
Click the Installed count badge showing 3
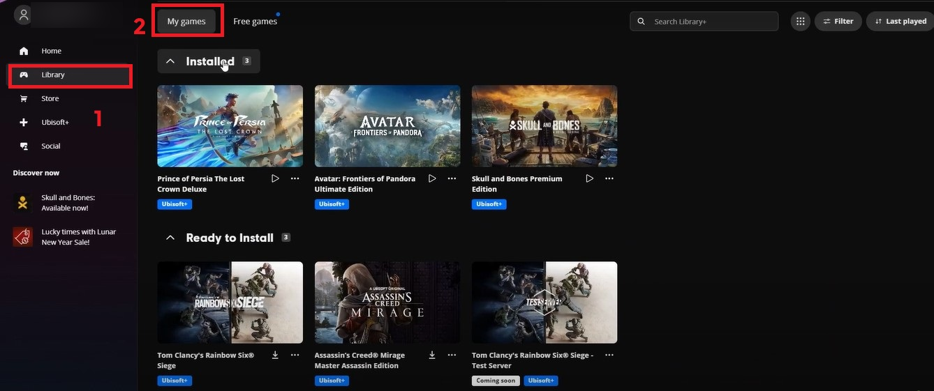pos(246,61)
